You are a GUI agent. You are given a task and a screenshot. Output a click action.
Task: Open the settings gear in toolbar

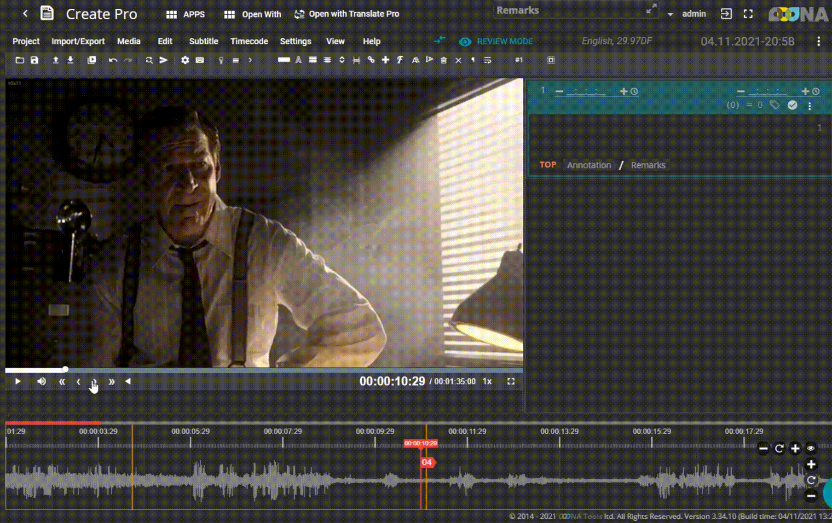coord(185,60)
